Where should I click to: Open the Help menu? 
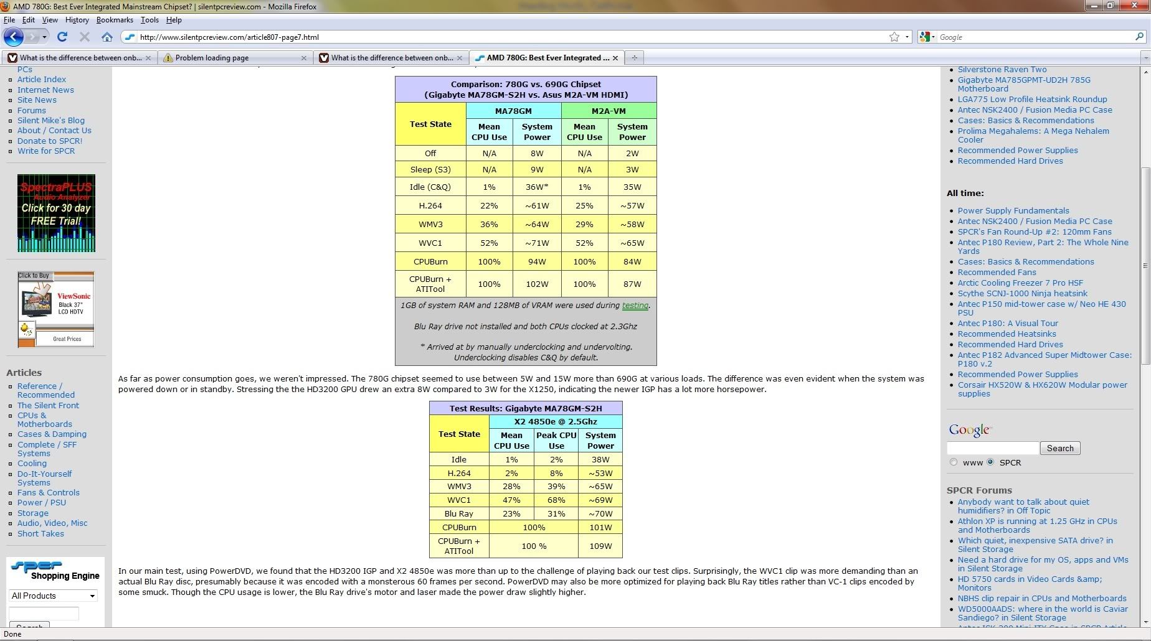coord(174,20)
